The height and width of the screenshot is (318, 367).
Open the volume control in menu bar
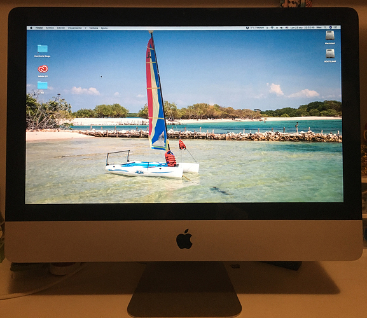[x=282, y=27]
